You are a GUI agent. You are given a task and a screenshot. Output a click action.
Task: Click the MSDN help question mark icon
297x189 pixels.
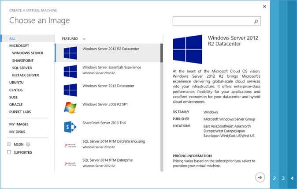point(28,144)
